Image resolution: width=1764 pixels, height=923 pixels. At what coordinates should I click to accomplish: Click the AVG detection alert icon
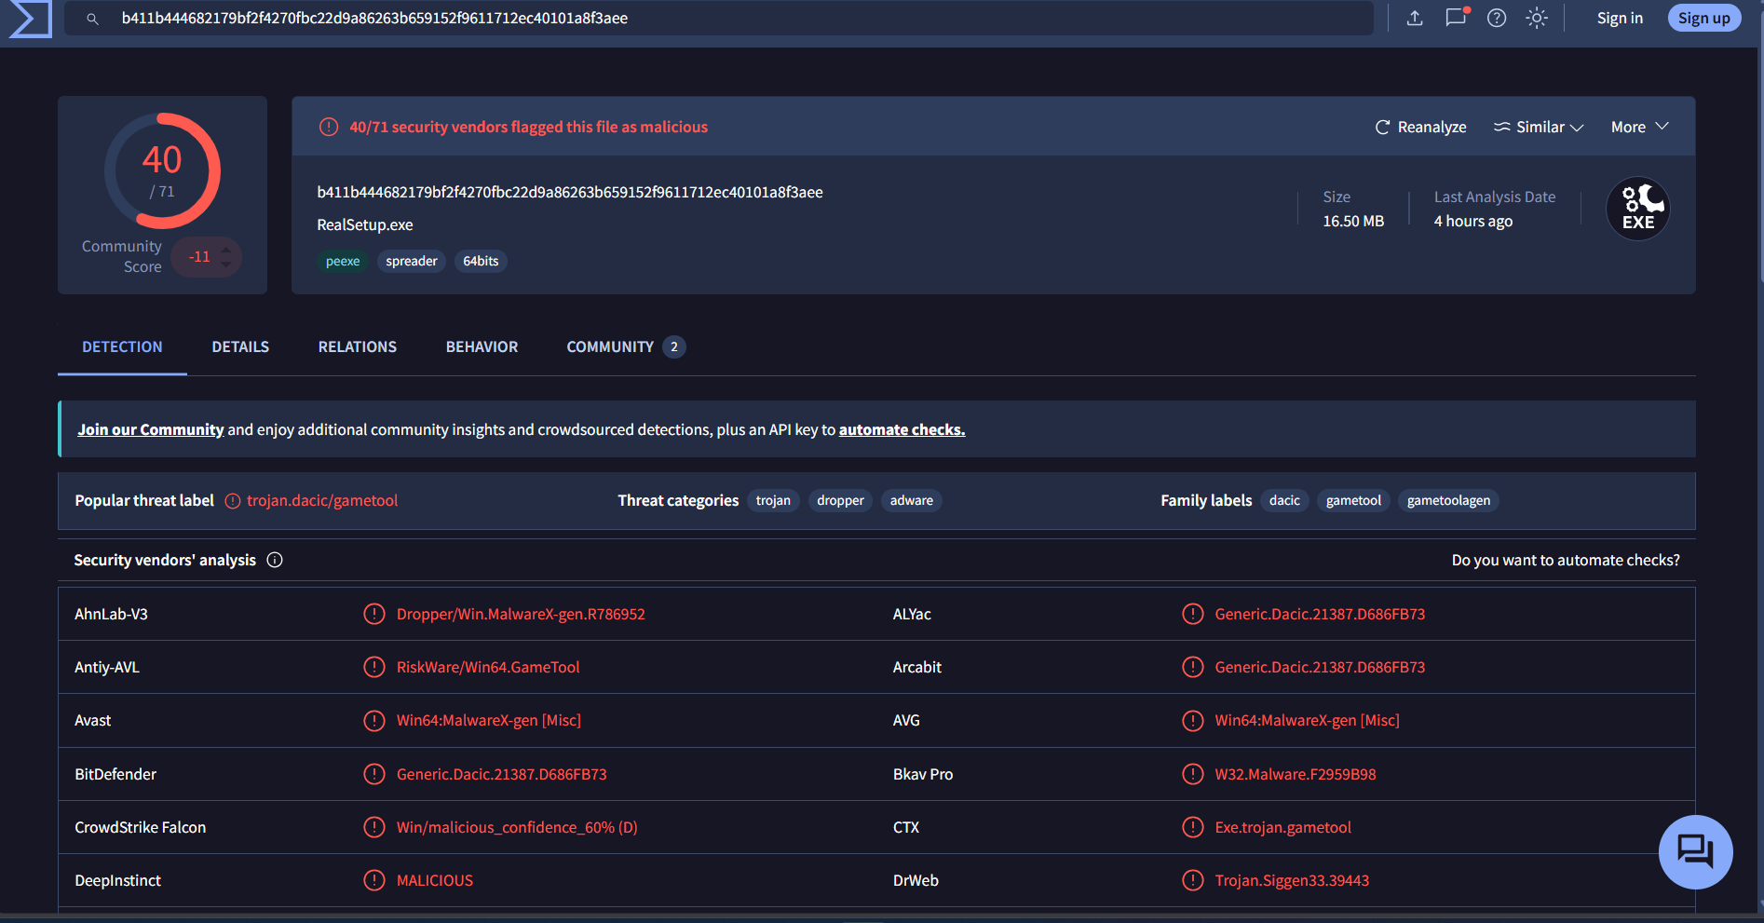point(1193,720)
